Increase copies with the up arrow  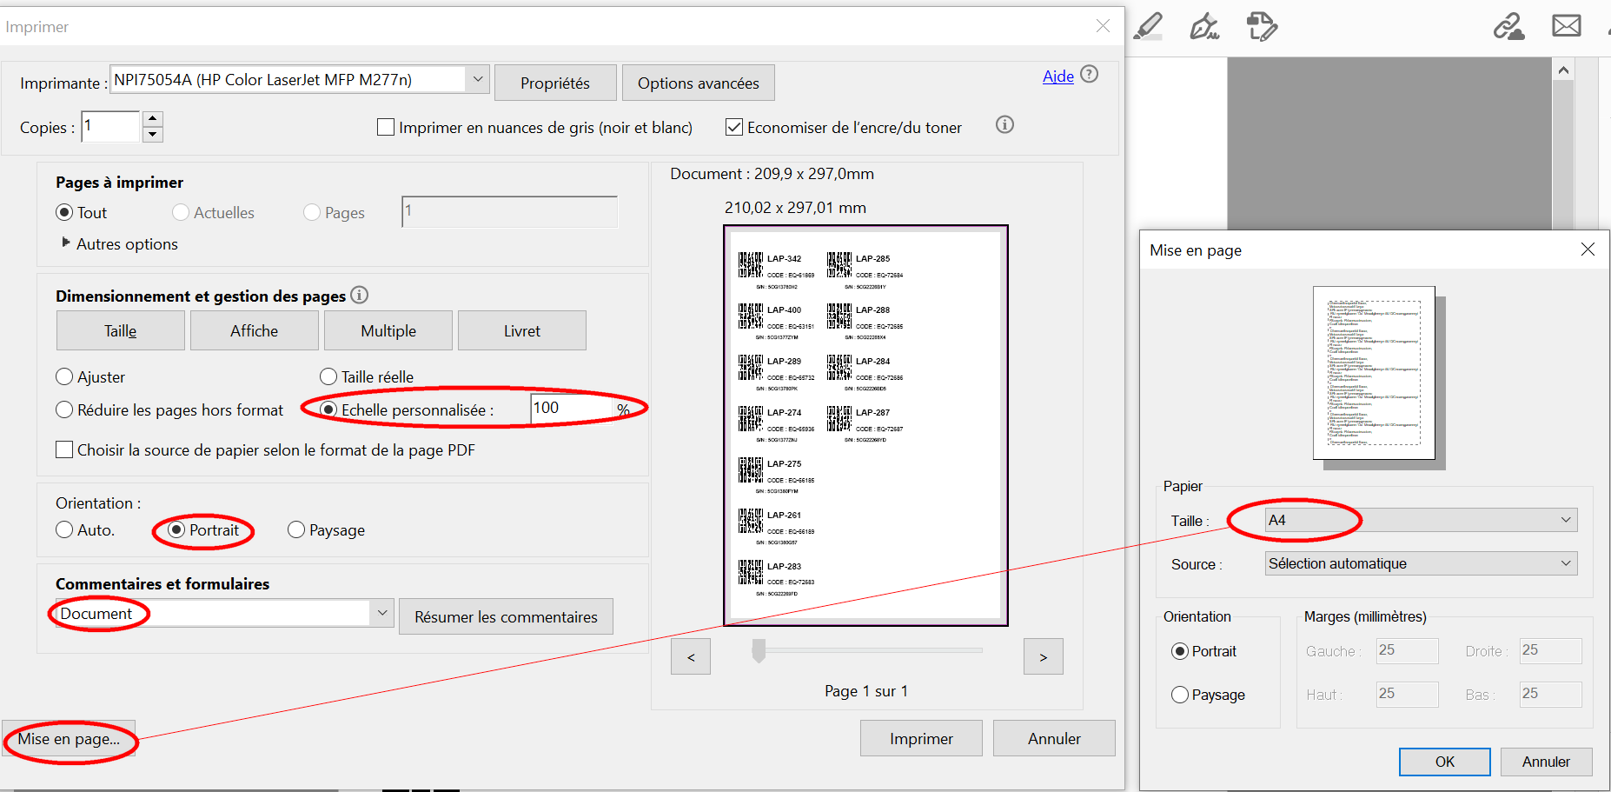pyautogui.click(x=153, y=118)
